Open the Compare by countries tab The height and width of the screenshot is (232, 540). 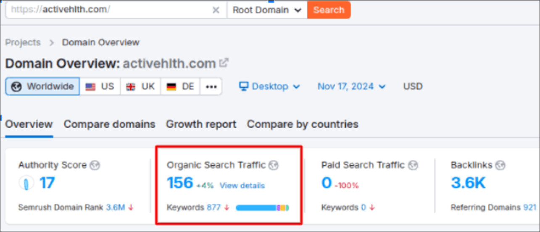[x=303, y=124]
